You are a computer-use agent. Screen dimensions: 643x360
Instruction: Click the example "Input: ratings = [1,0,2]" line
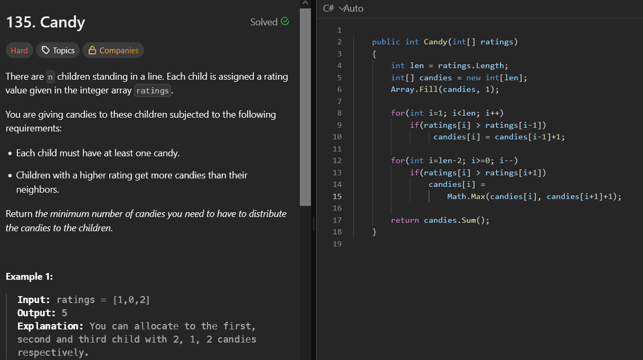84,300
